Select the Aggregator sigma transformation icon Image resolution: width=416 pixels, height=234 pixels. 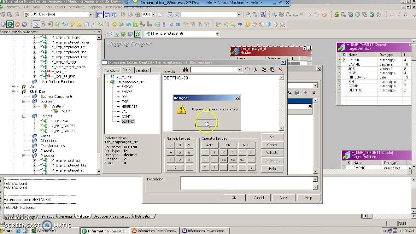pyautogui.click(x=79, y=24)
